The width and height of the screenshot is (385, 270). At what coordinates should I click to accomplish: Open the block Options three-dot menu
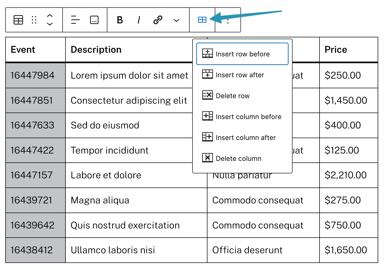click(x=228, y=20)
